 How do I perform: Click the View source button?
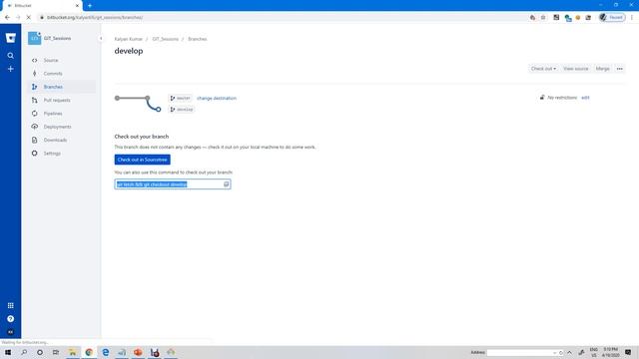click(x=576, y=69)
